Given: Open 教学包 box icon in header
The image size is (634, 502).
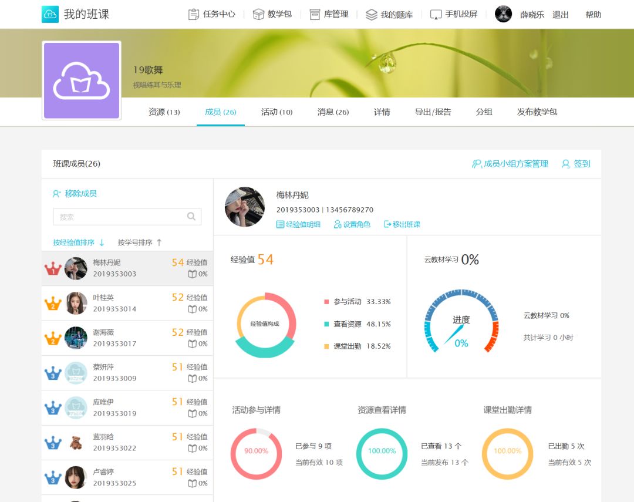Looking at the screenshot, I should tap(258, 15).
